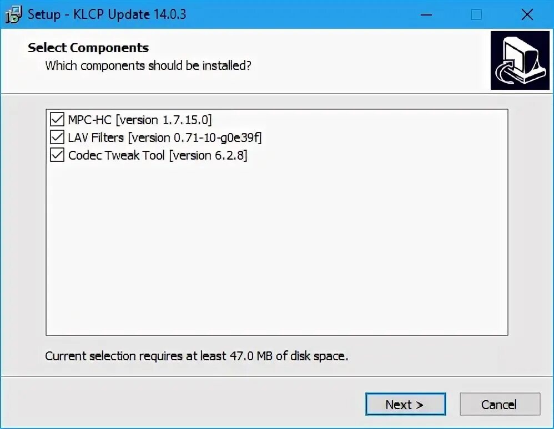Click empty area inside the components list
The image size is (554, 429).
(x=276, y=249)
